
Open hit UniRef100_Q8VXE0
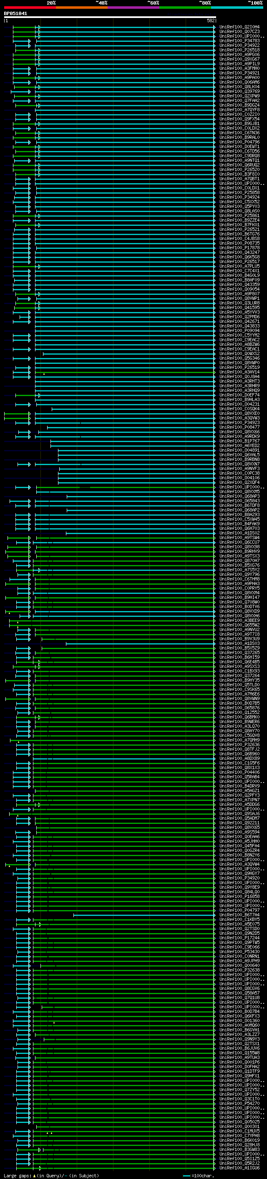click(x=239, y=413)
